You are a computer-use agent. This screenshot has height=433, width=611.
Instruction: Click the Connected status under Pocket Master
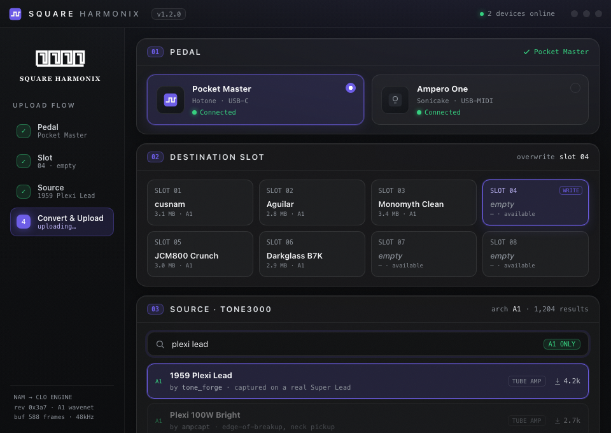[214, 112]
